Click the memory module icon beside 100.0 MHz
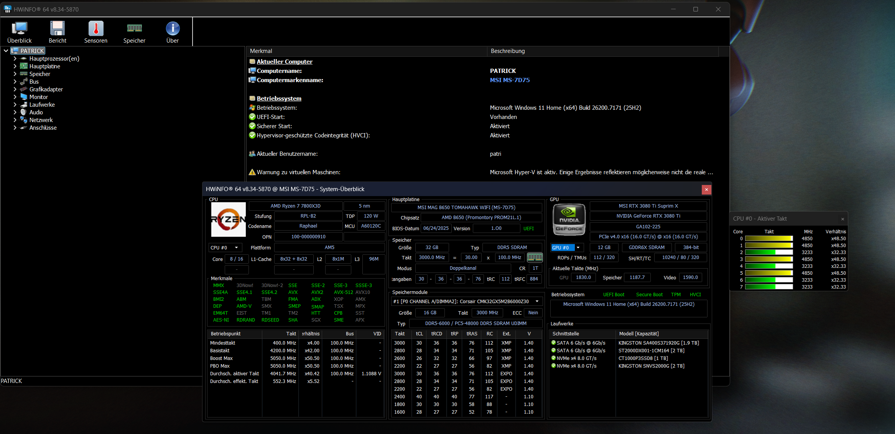 click(535, 257)
